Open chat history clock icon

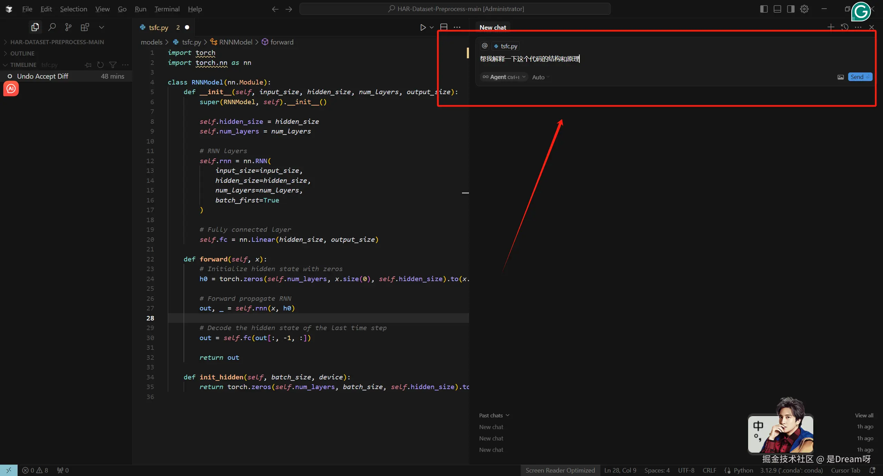[844, 27]
